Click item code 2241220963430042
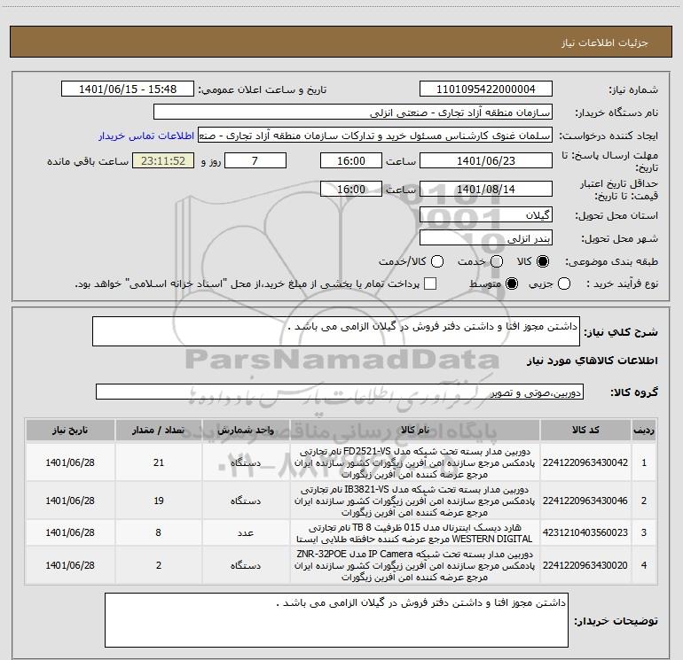The height and width of the screenshot is (660, 683). pos(585,462)
